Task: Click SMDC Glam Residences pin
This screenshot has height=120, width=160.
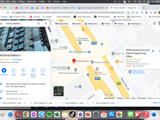Action: click(x=75, y=70)
